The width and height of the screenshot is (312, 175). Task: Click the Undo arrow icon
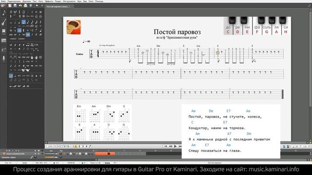[x=37, y=5]
